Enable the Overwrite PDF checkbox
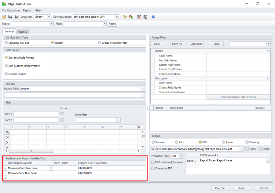This screenshot has height=193, width=275. click(153, 168)
